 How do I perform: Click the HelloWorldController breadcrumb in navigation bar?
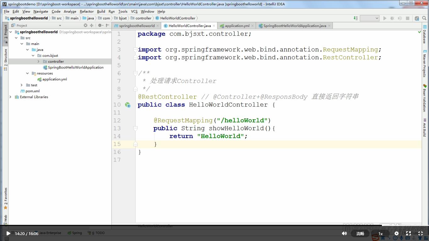tap(175, 18)
